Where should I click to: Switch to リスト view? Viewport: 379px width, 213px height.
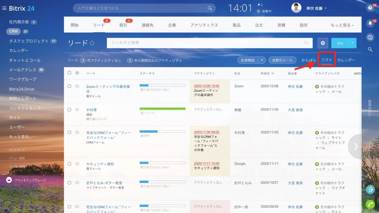[326, 60]
